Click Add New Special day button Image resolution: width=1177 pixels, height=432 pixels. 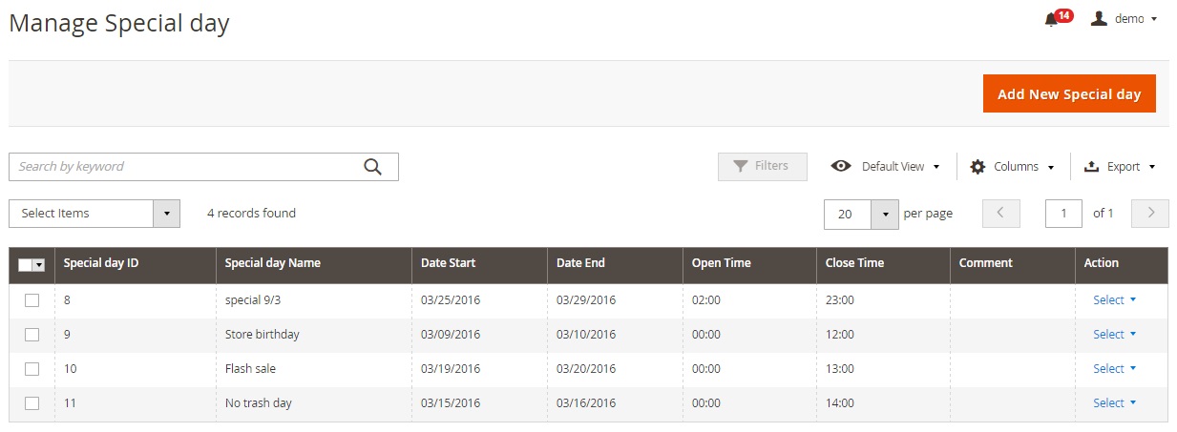(x=1069, y=94)
